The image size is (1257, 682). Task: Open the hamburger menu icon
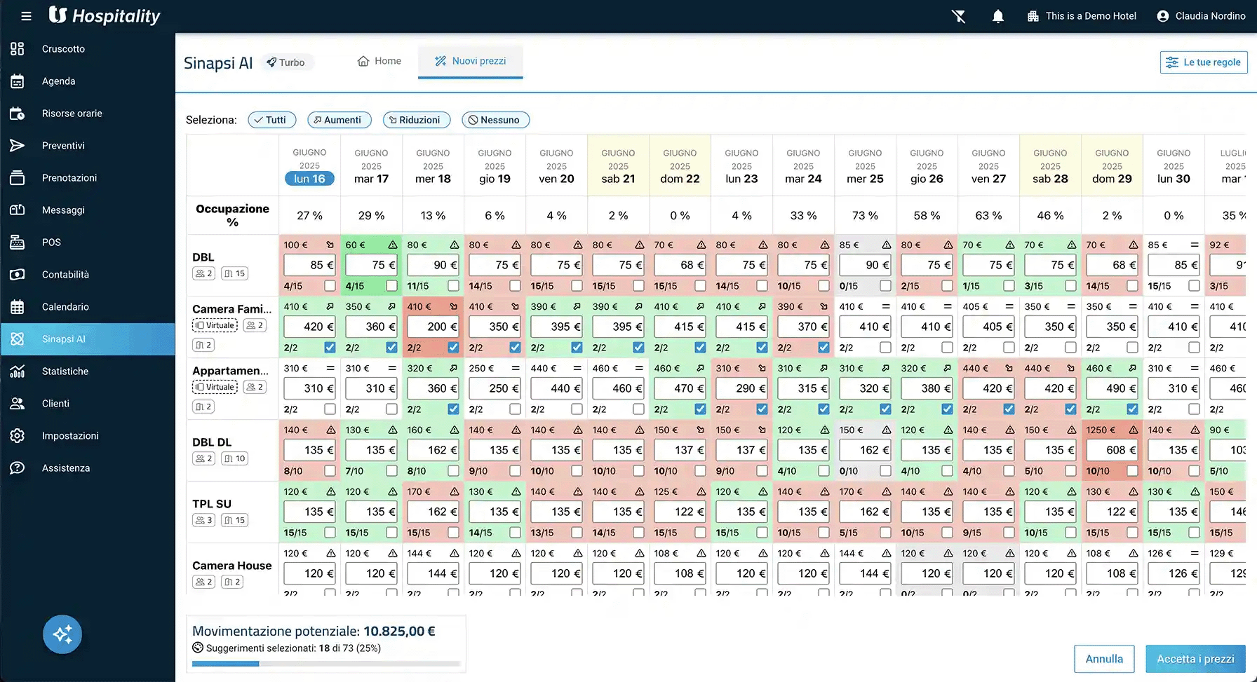[x=26, y=16]
